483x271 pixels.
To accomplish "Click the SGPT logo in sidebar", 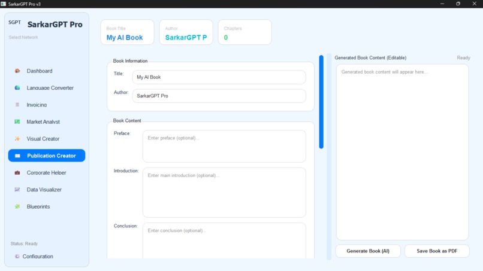I will coord(15,23).
